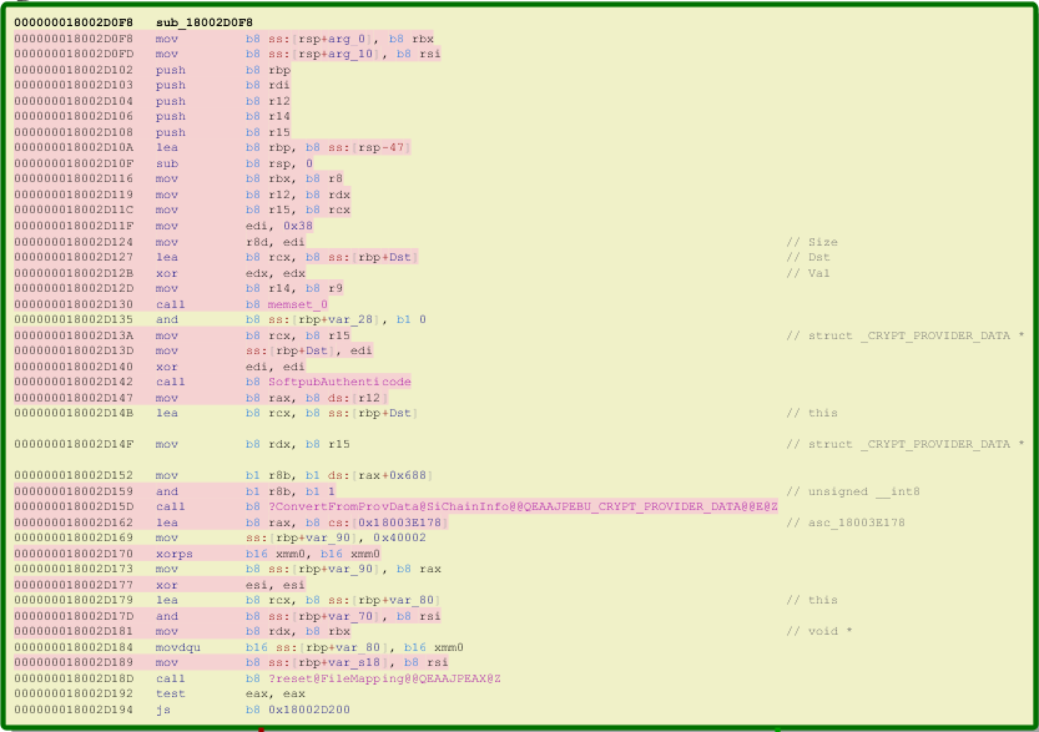Go to js target 0x18002D200
The image size is (1039, 732).
309,710
